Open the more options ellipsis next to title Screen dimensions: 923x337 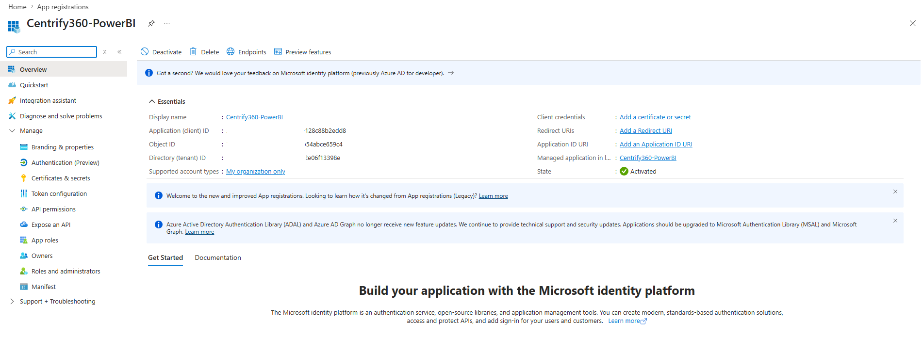167,23
